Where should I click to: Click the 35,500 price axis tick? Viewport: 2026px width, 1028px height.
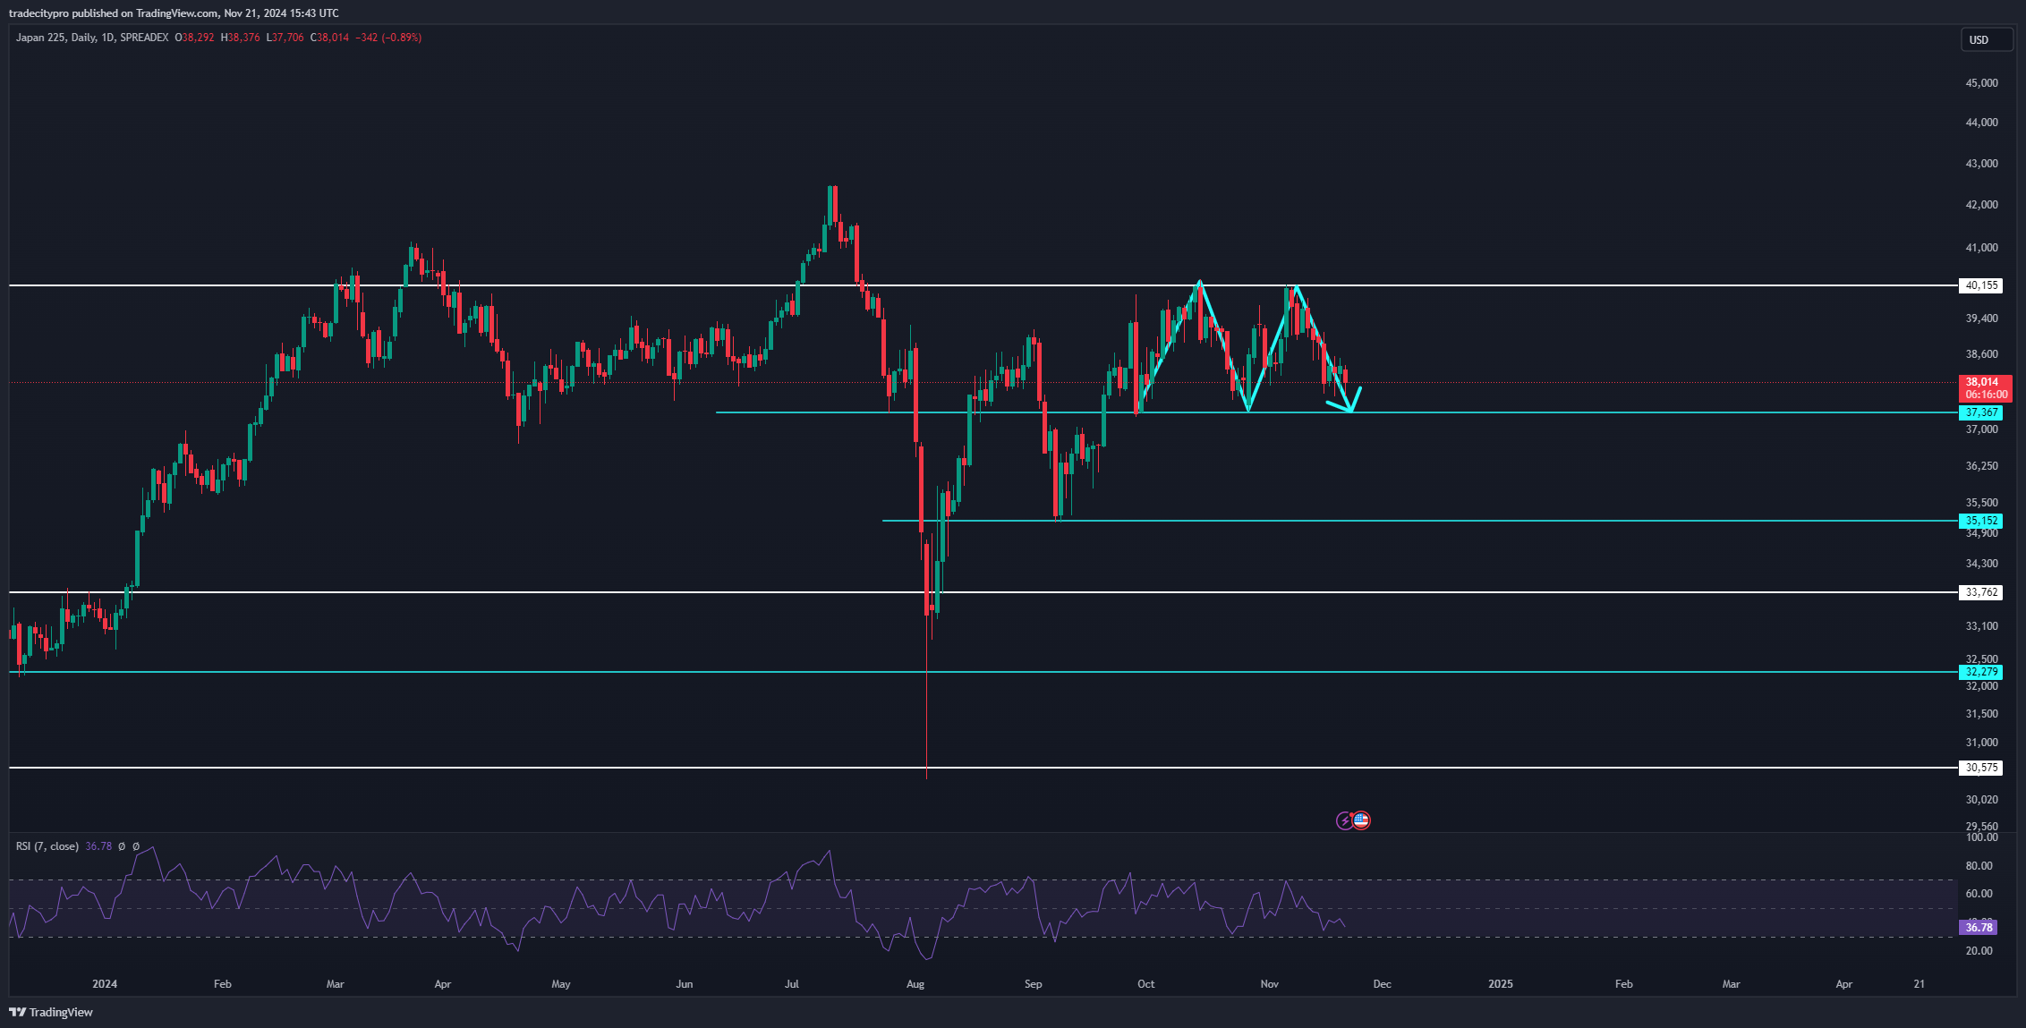(x=1981, y=503)
